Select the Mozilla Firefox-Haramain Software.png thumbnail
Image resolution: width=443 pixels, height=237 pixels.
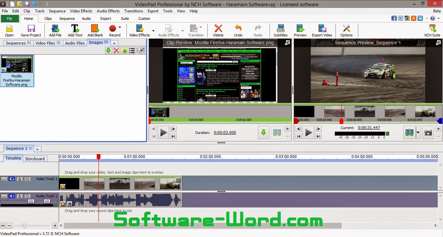17,71
